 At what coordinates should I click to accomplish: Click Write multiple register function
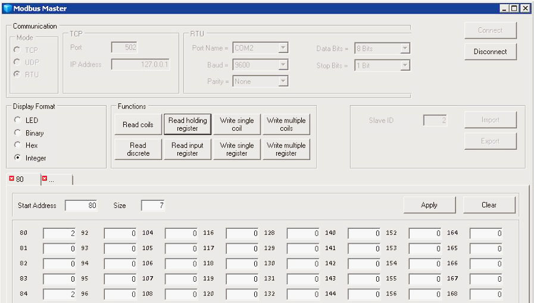[x=286, y=149]
